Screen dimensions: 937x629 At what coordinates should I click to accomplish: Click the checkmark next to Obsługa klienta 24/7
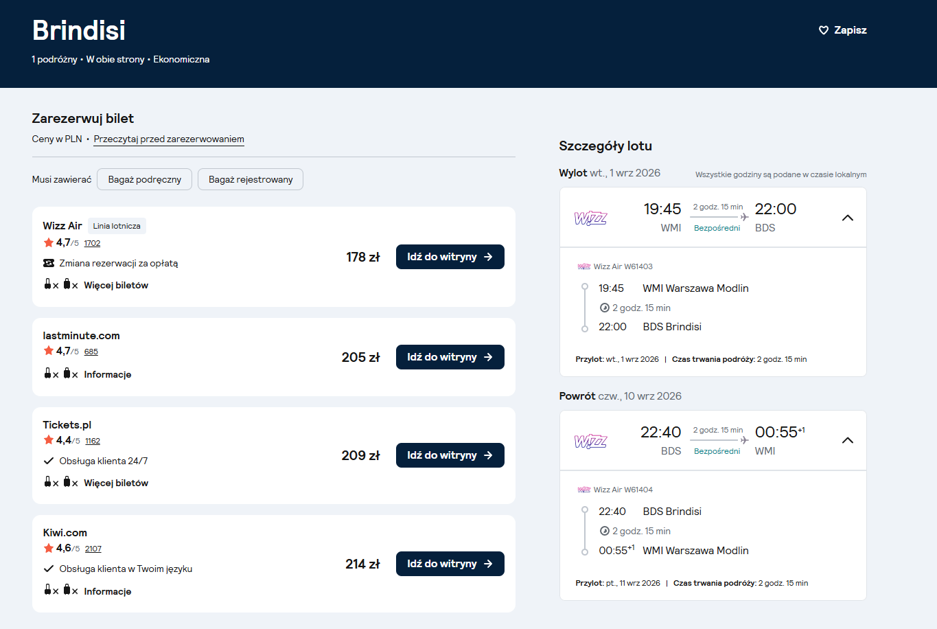49,461
